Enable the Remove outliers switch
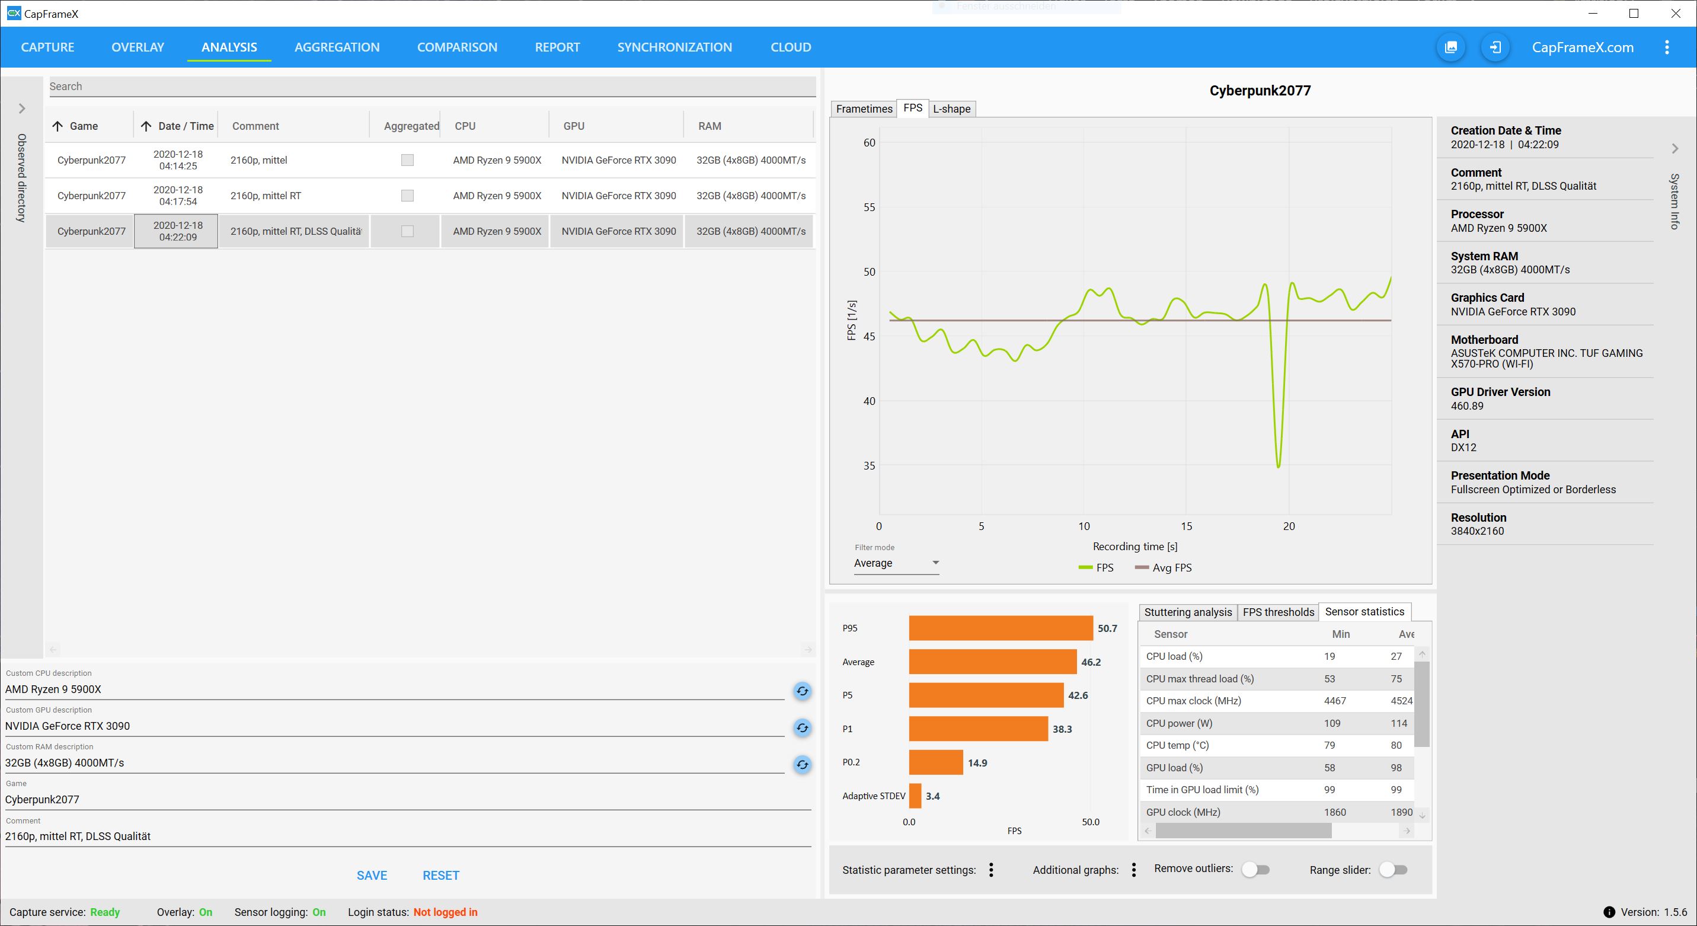 pyautogui.click(x=1255, y=869)
